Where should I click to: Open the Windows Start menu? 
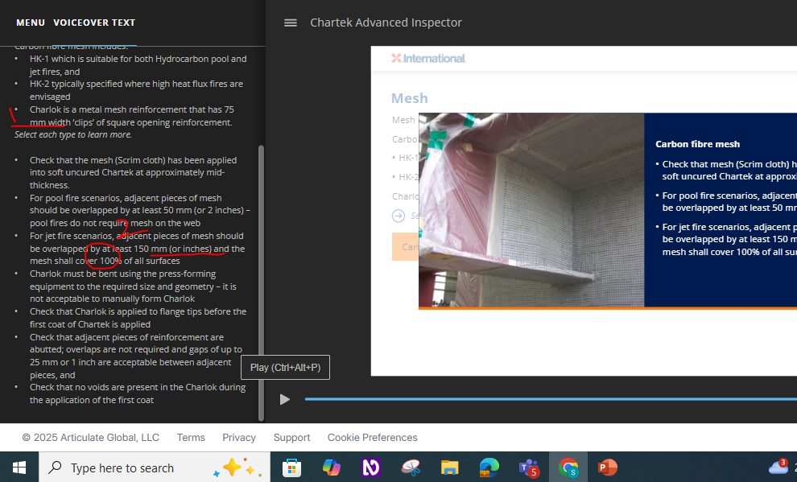[19, 468]
